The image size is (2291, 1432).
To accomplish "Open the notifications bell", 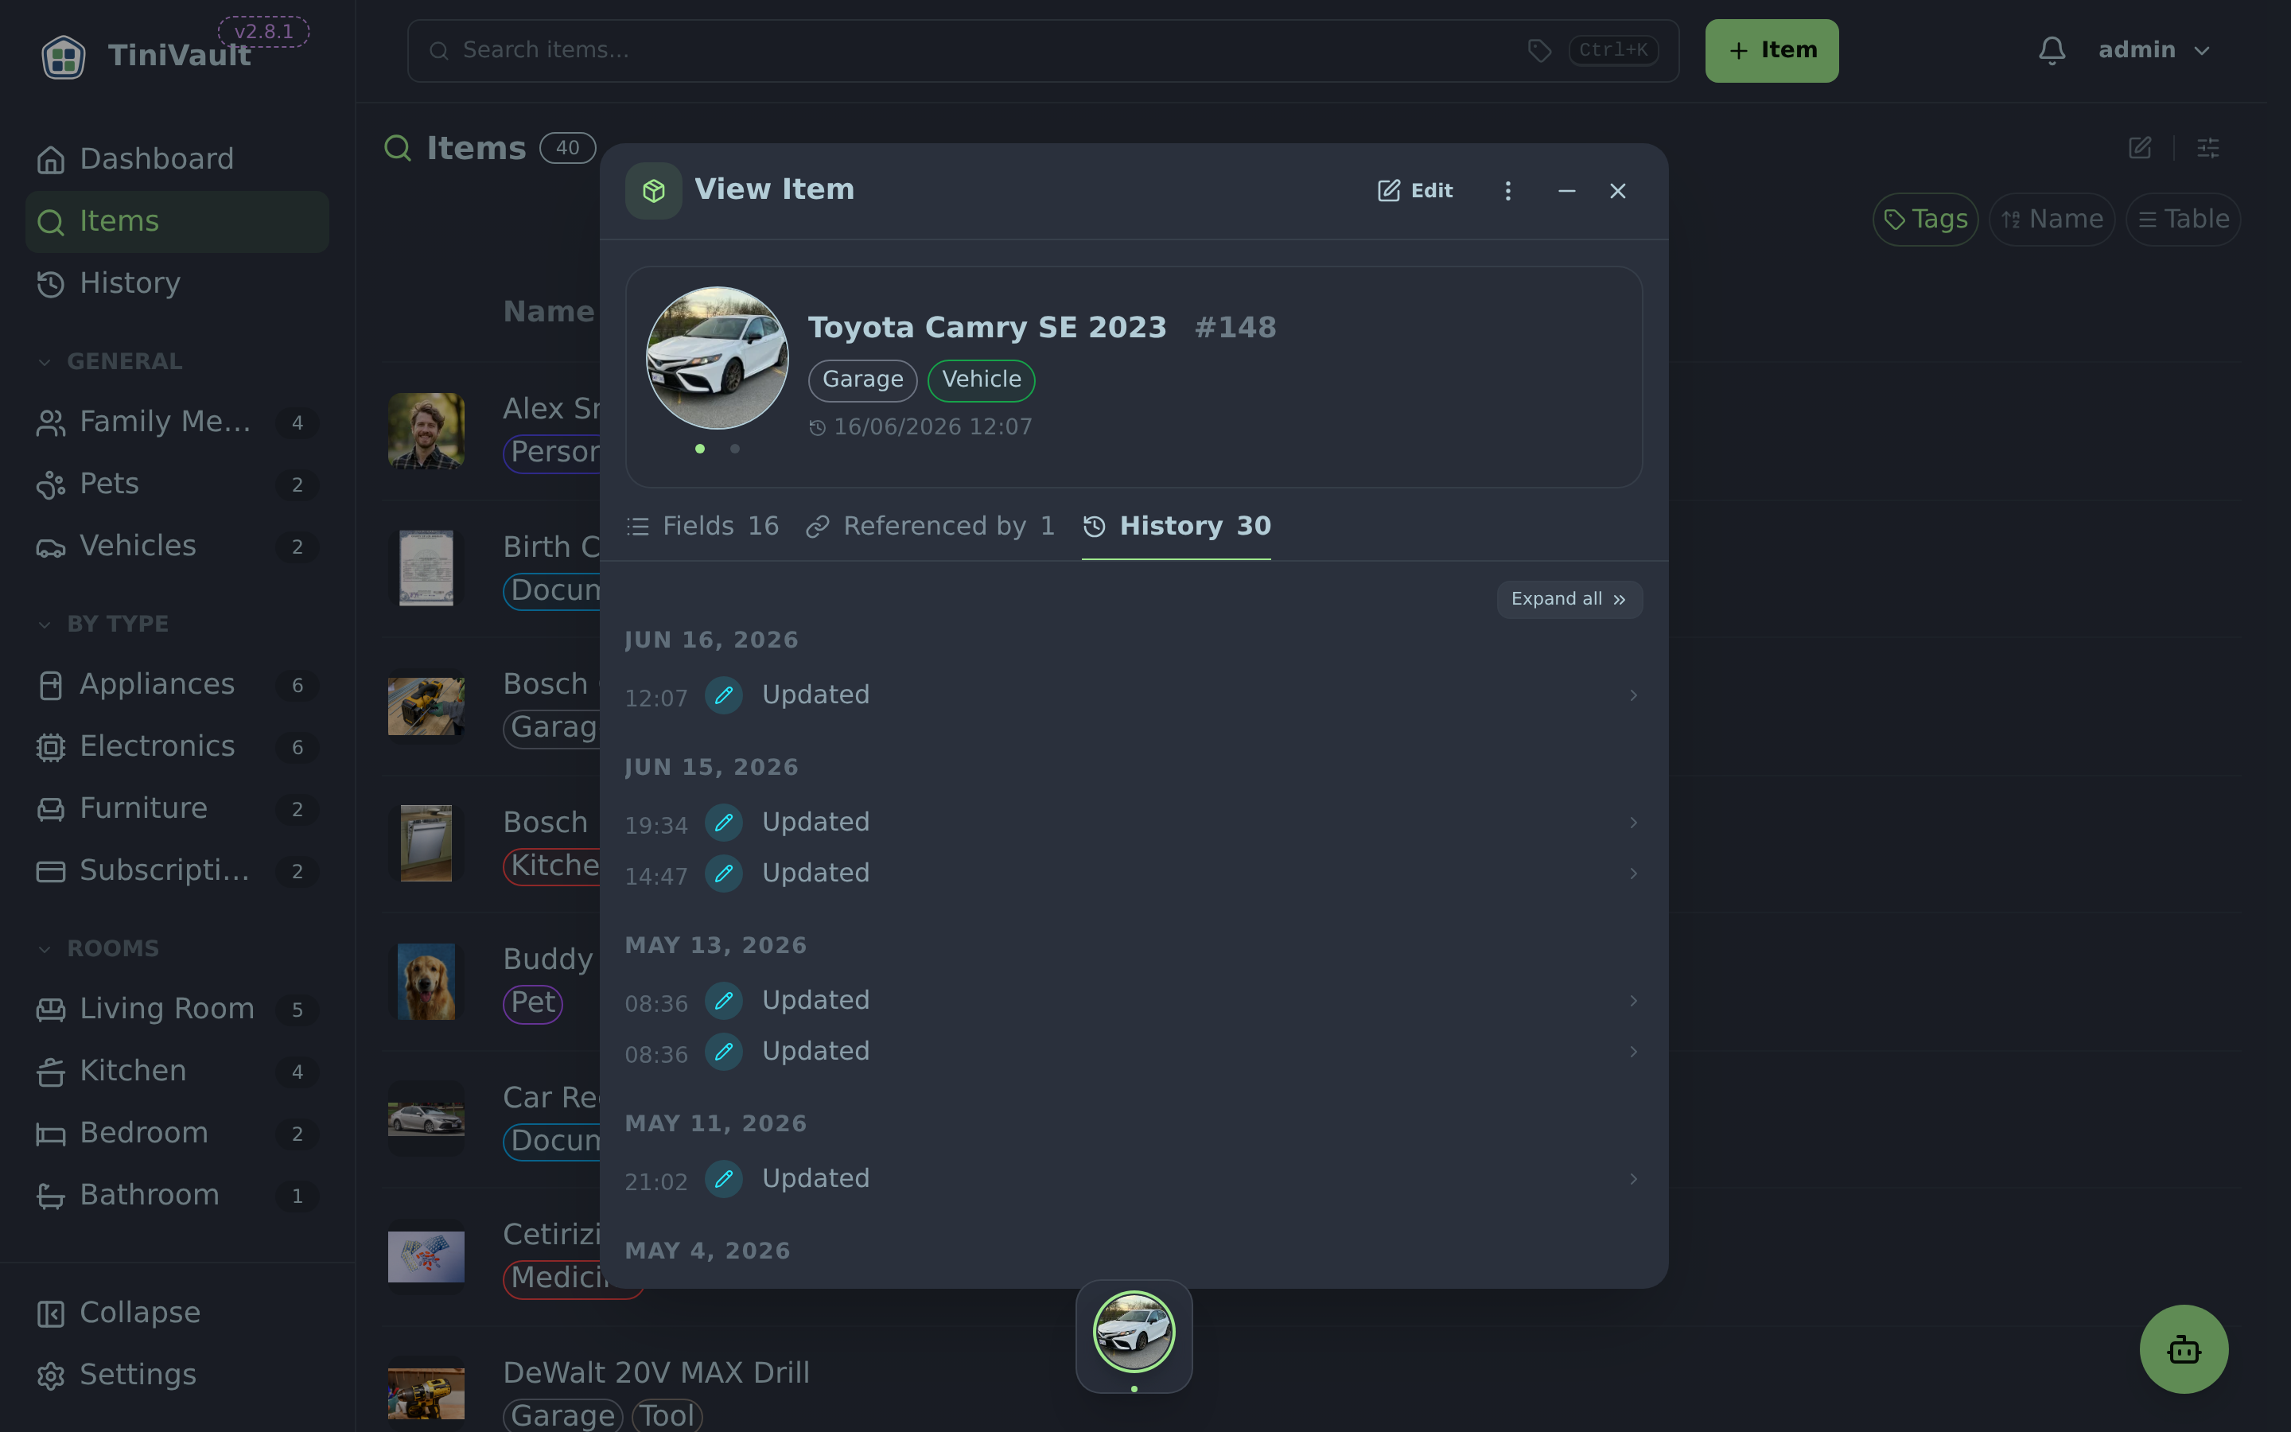I will (2052, 50).
